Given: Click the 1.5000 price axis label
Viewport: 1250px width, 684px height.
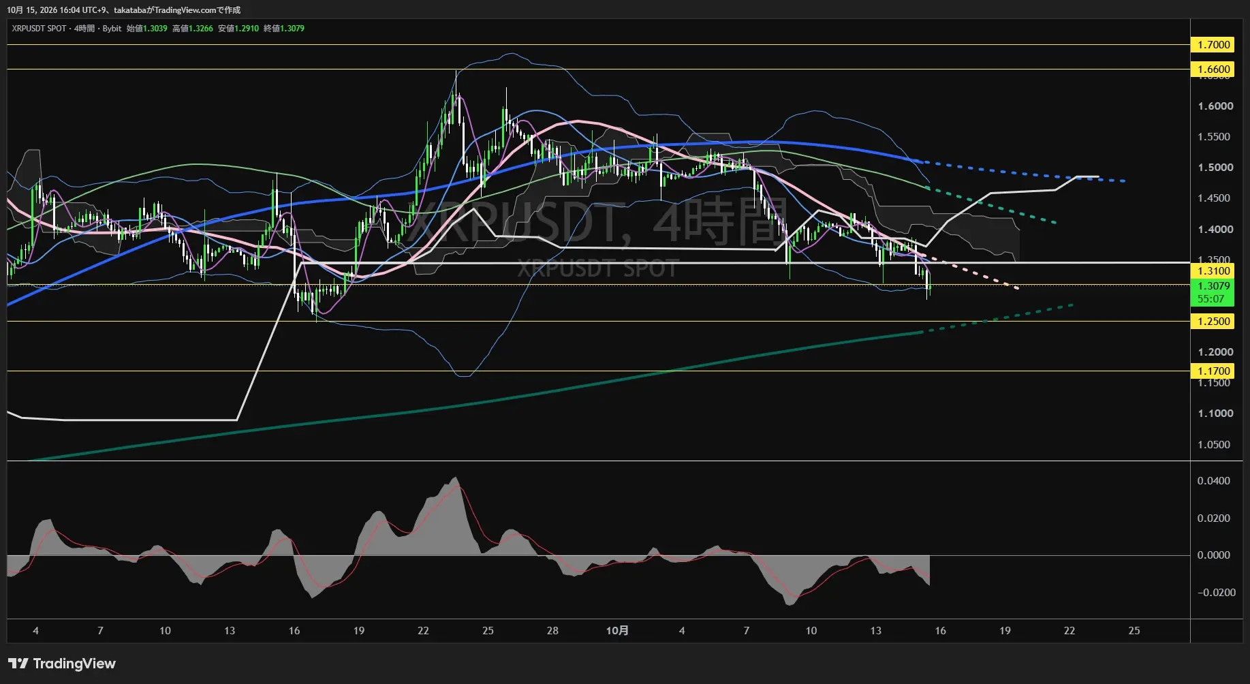Looking at the screenshot, I should coord(1215,168).
